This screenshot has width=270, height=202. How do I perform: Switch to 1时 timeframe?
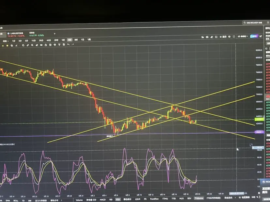tap(63, 40)
